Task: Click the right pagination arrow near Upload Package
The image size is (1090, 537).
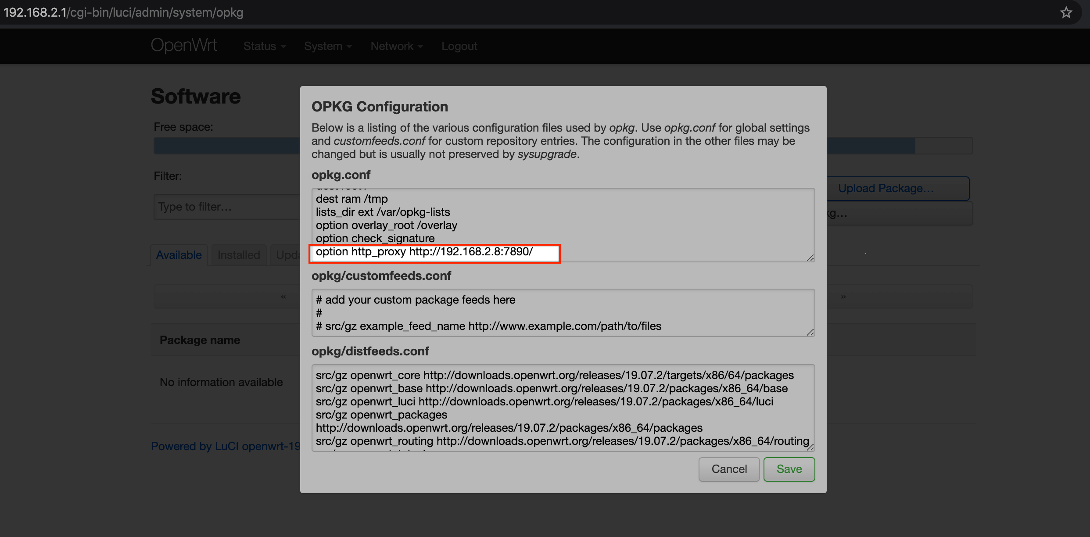Action: [x=843, y=297]
